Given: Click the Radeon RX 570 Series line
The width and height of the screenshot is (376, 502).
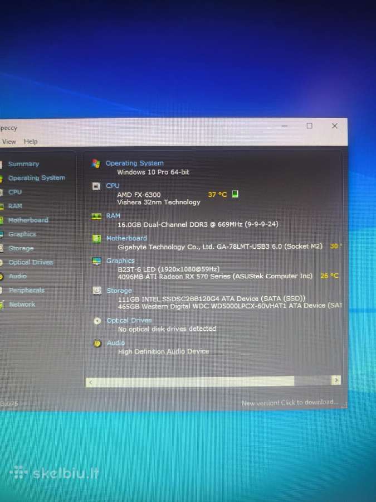Looking at the screenshot, I should [215, 276].
